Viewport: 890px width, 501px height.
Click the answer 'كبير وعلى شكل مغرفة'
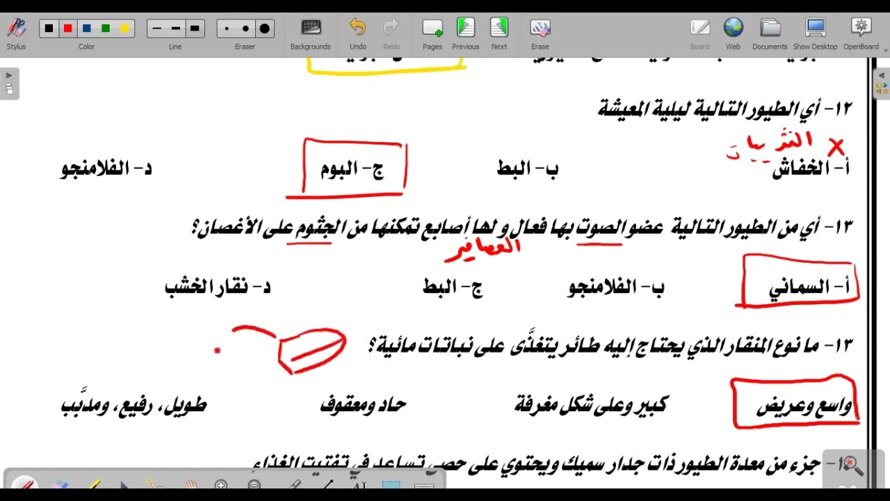pyautogui.click(x=591, y=405)
